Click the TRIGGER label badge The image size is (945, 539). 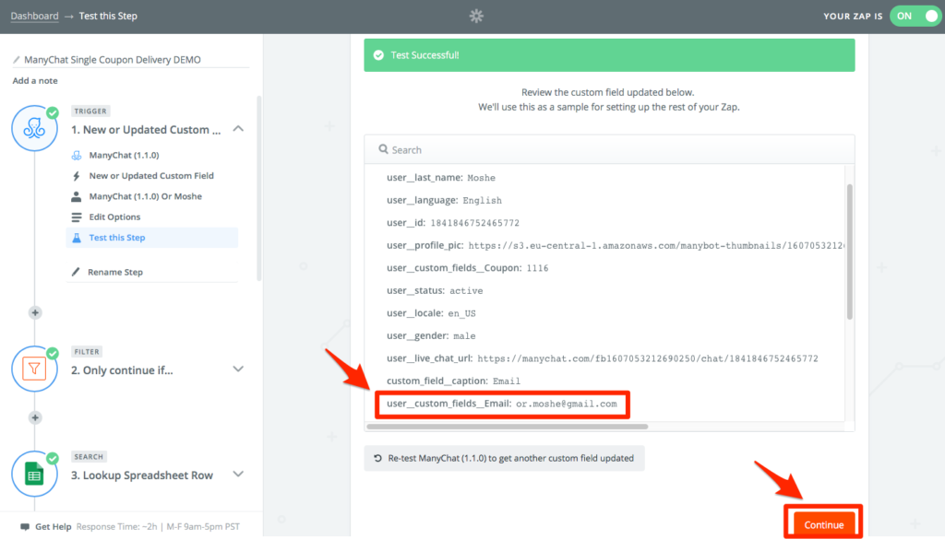point(90,111)
